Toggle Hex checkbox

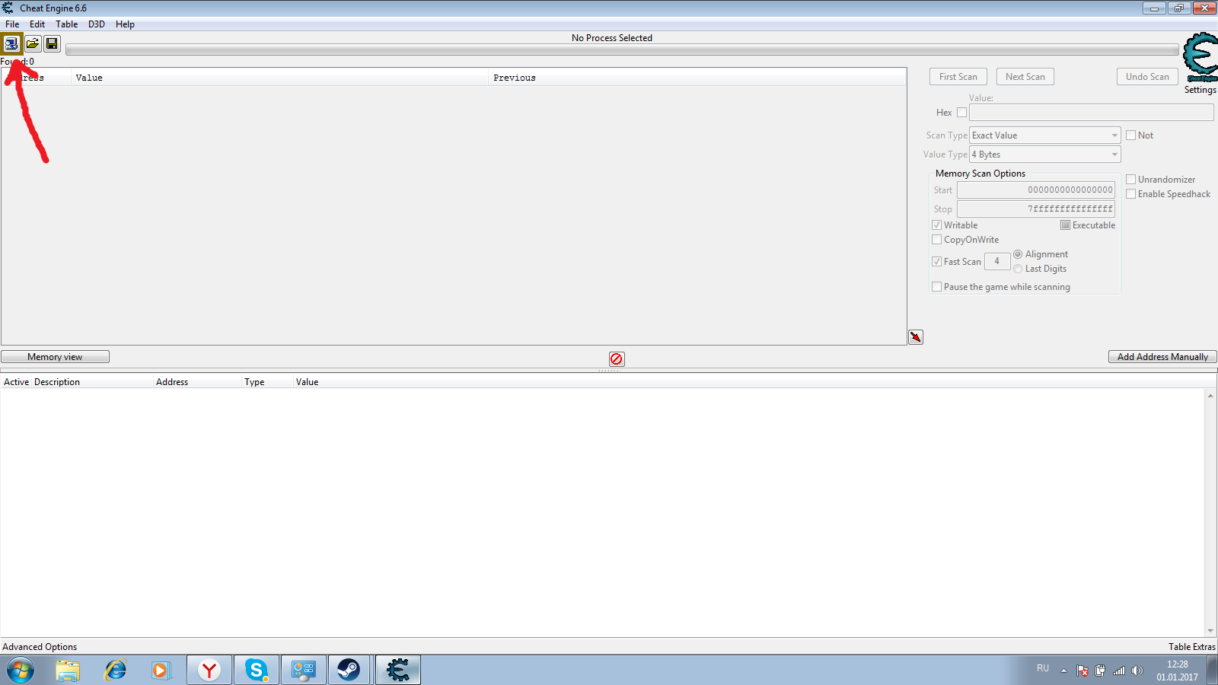961,113
